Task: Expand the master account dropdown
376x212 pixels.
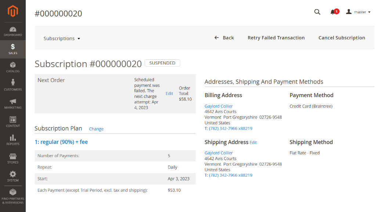Action: click(x=358, y=12)
